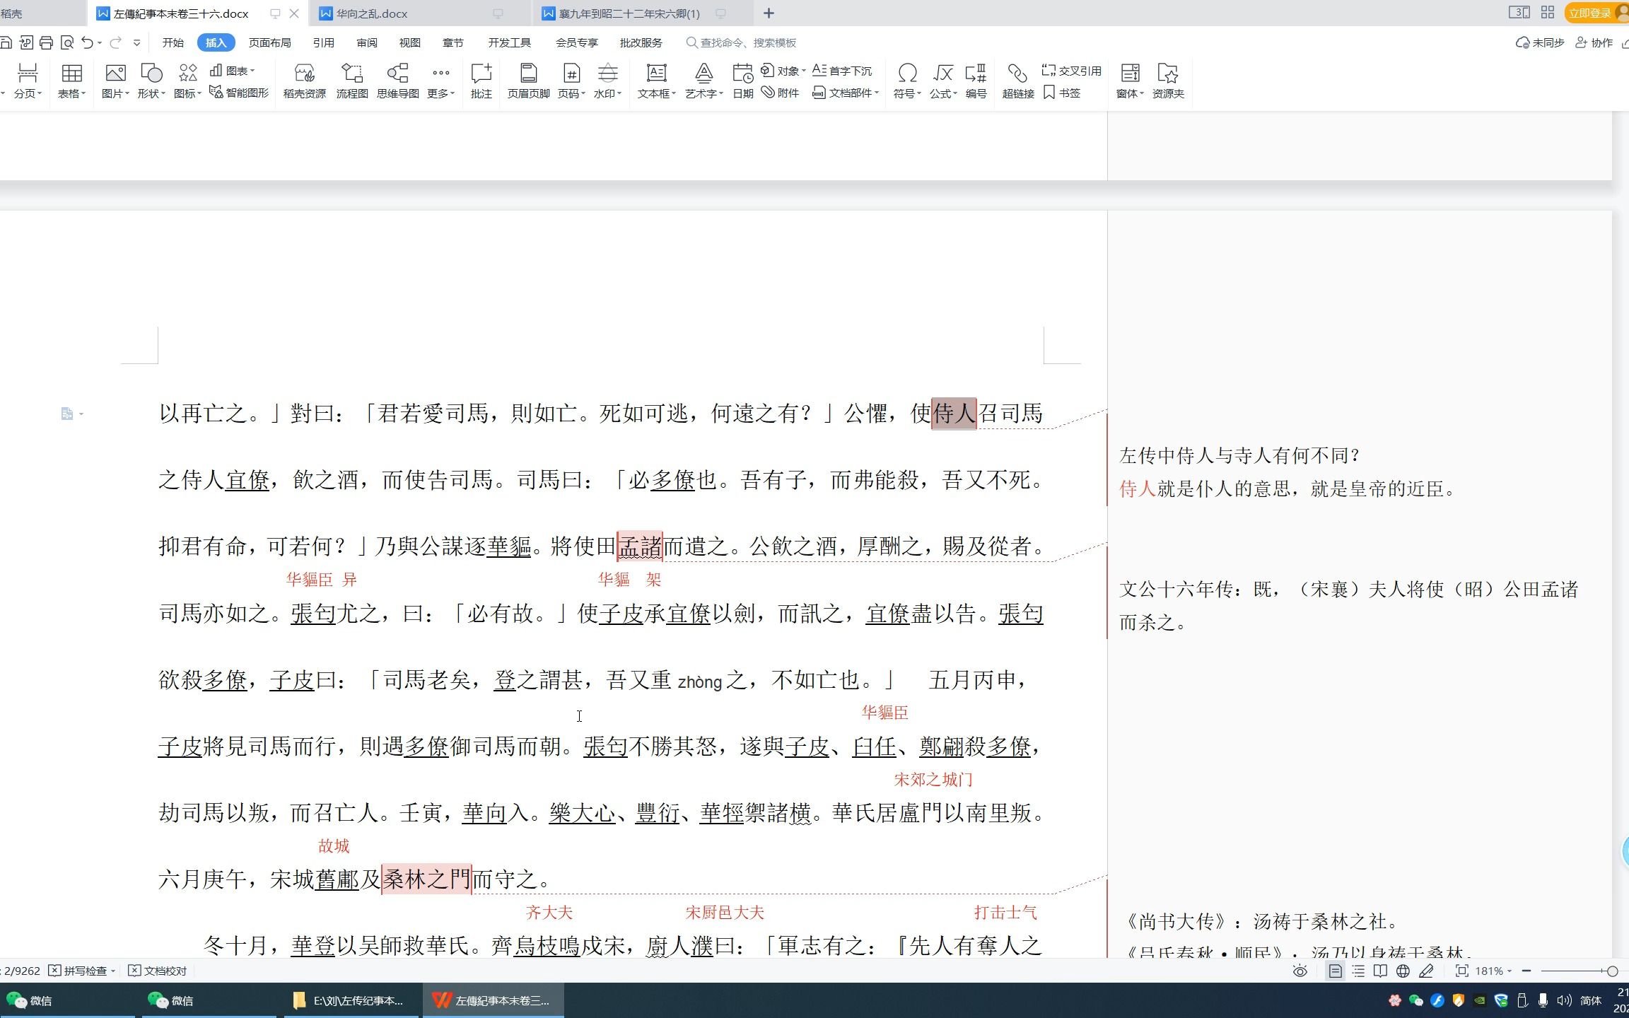
Task: Open 资源夹 resource folder
Action: tap(1168, 81)
